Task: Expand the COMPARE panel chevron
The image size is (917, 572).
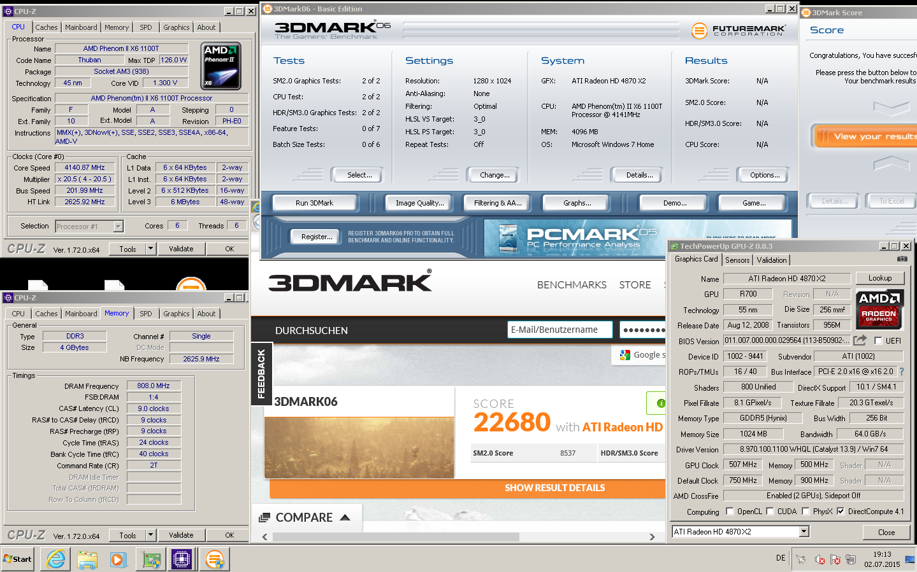Action: tap(345, 517)
